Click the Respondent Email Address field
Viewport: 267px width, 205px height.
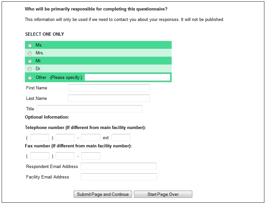(x=119, y=166)
